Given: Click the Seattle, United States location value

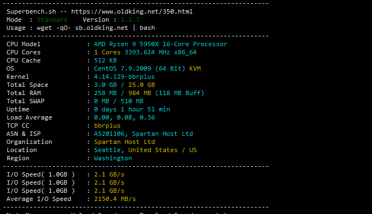Looking at the screenshot, I should pyautogui.click(x=136, y=150).
